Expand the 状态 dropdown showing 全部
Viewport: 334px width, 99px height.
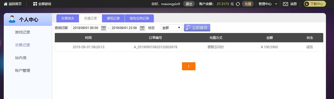tap(171, 28)
